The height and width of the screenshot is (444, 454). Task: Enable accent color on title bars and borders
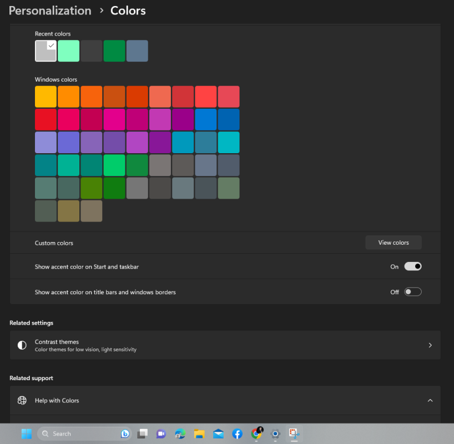[412, 292]
